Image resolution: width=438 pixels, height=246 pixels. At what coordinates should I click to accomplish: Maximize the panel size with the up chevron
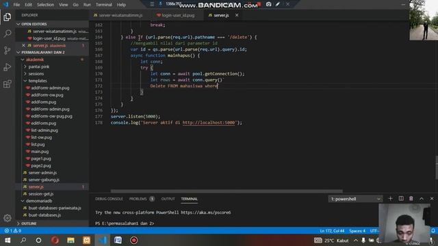coord(422,199)
